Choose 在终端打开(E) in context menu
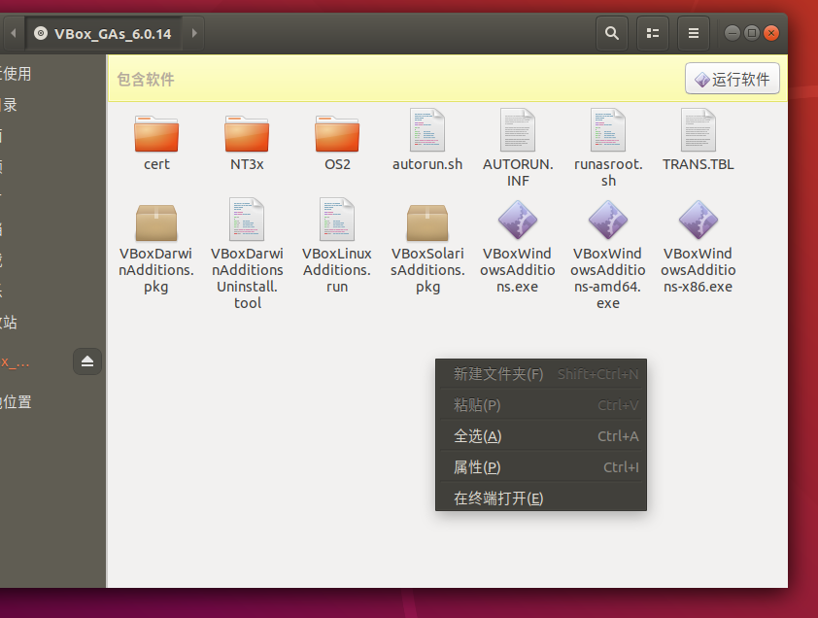The width and height of the screenshot is (818, 618). (x=541, y=498)
